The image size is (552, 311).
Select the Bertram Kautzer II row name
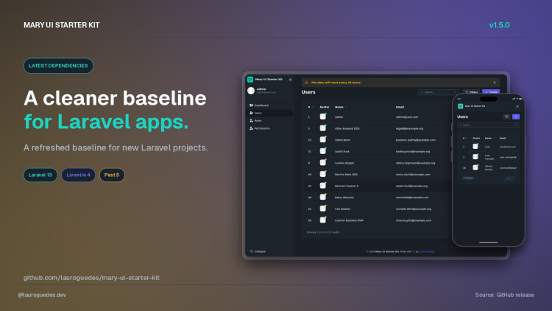[x=347, y=186]
